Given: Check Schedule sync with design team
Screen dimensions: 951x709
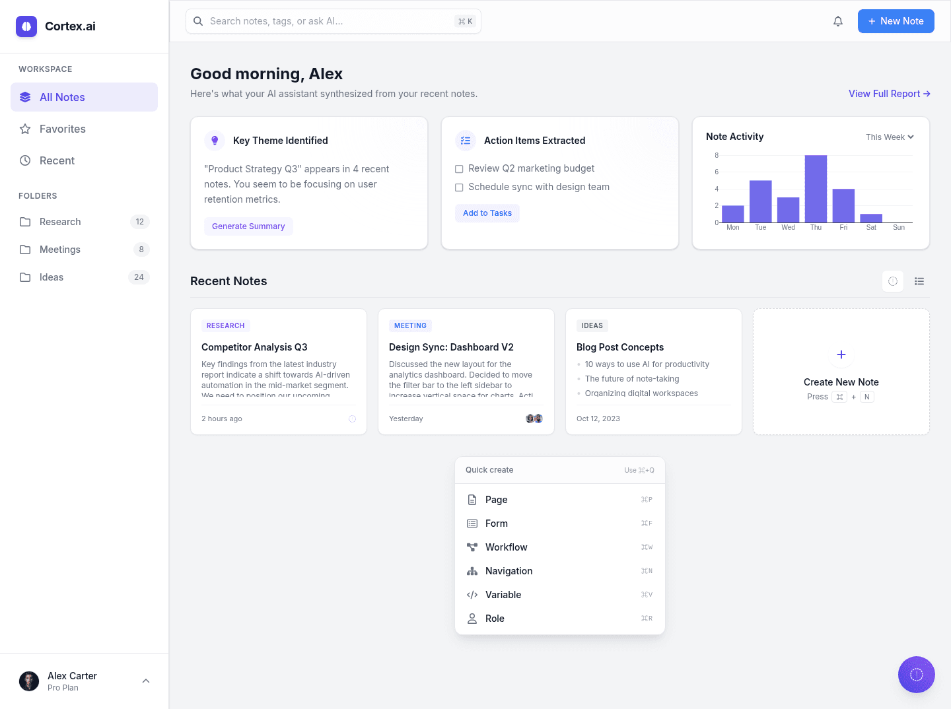Looking at the screenshot, I should 459,187.
